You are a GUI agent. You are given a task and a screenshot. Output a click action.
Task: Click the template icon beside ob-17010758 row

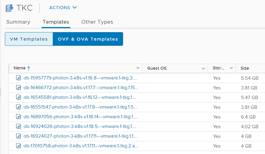click(x=18, y=146)
